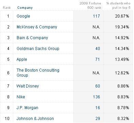Open McKinsey & Company link
The image size is (134, 123).
[x=37, y=27]
